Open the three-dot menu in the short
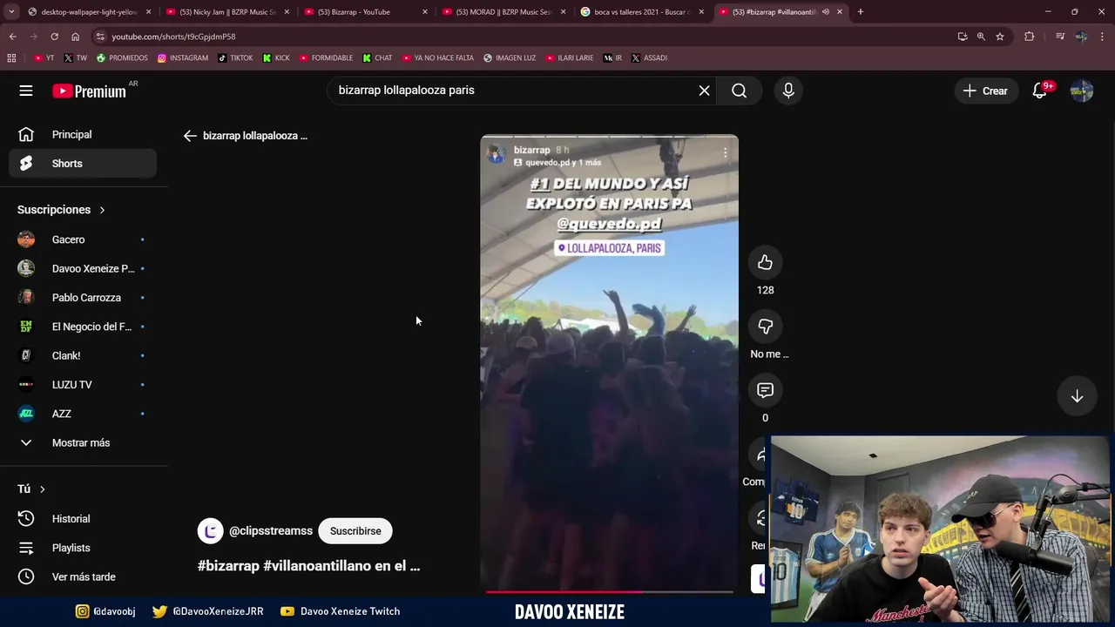Image resolution: width=1115 pixels, height=627 pixels. coord(725,152)
